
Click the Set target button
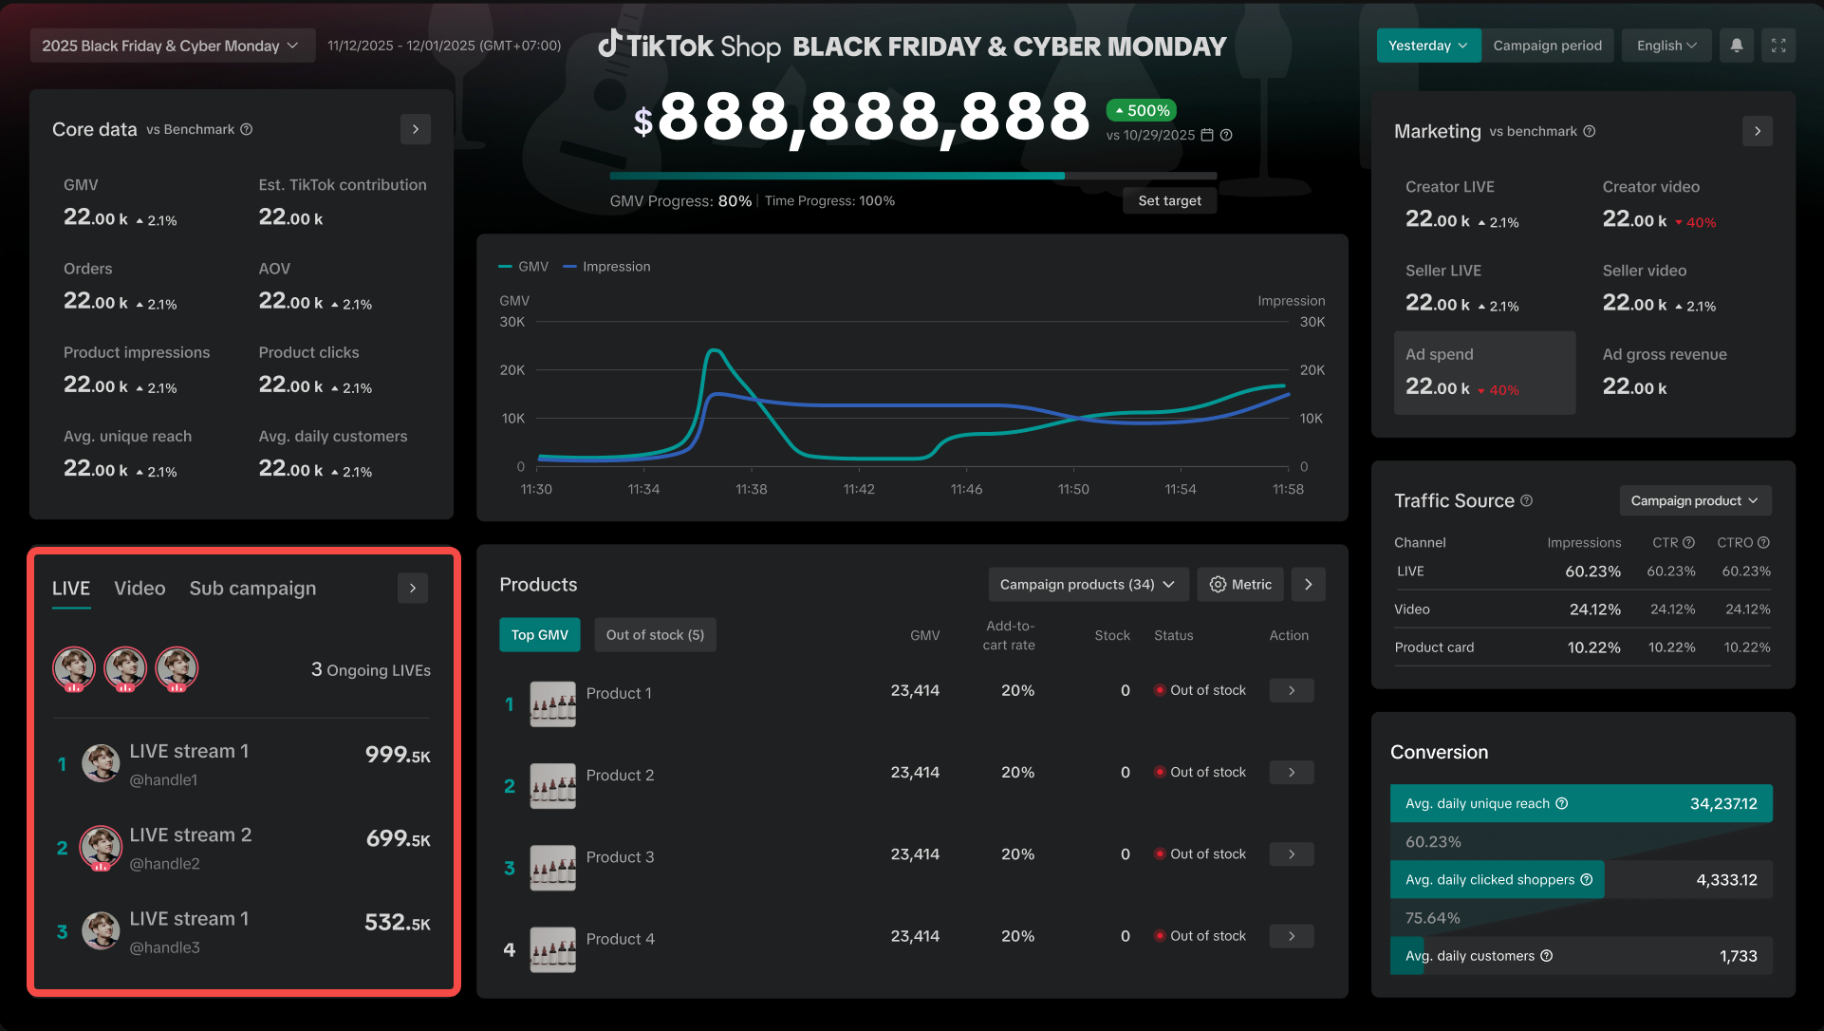(x=1169, y=200)
